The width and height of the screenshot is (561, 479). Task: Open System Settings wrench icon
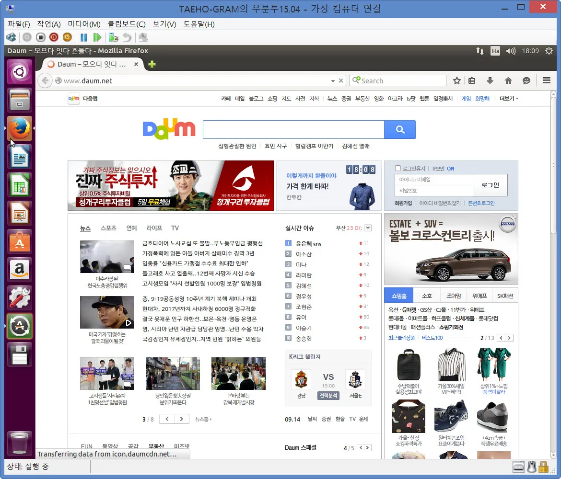coord(20,298)
